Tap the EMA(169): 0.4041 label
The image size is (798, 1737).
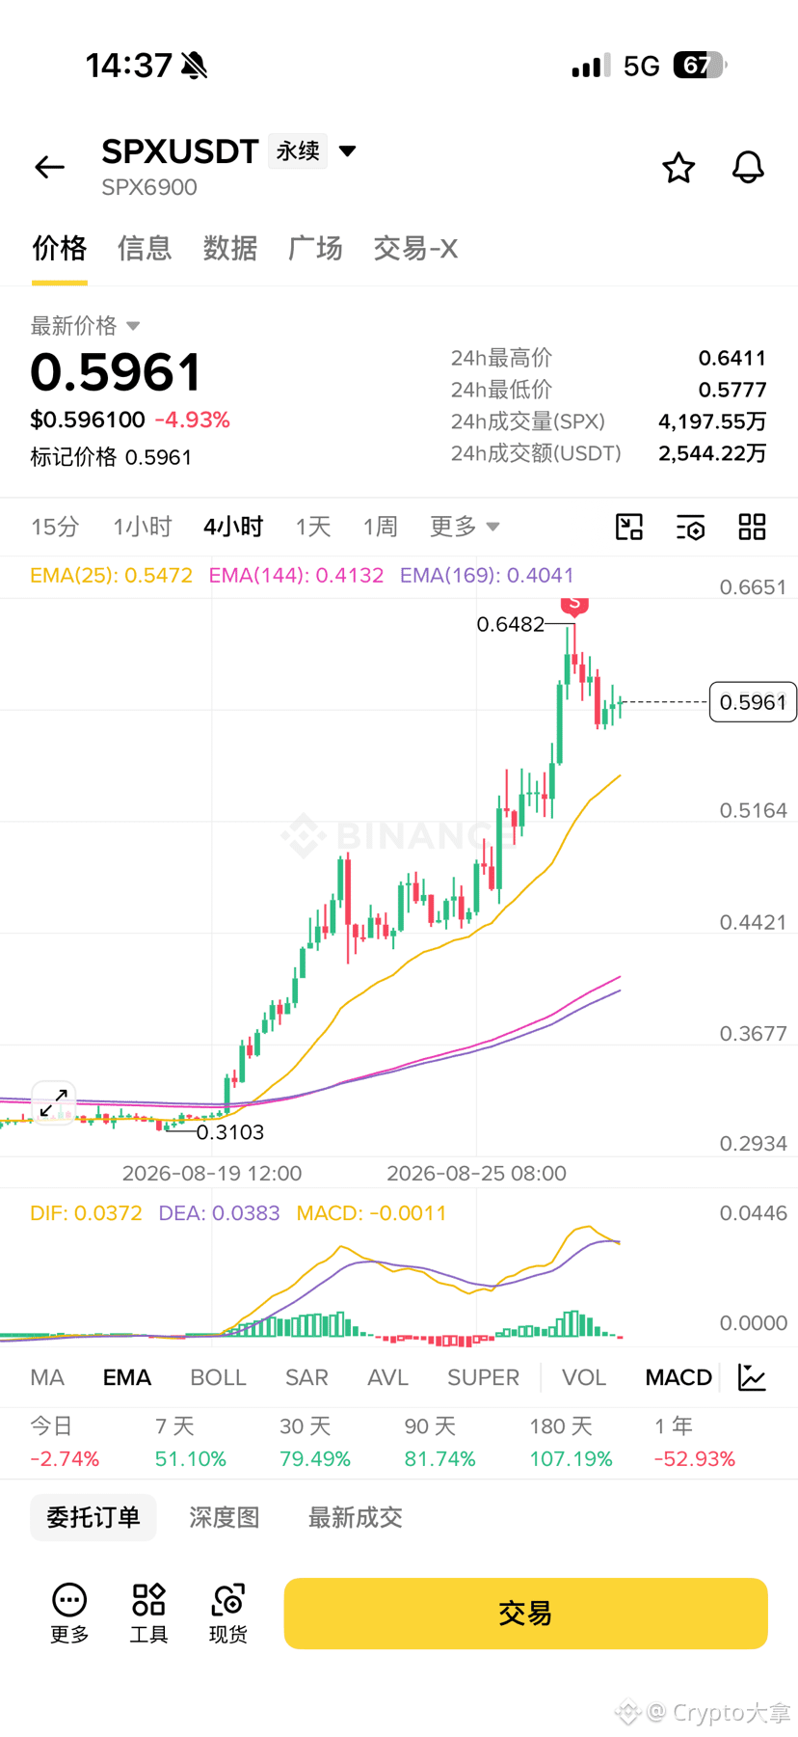(x=487, y=576)
